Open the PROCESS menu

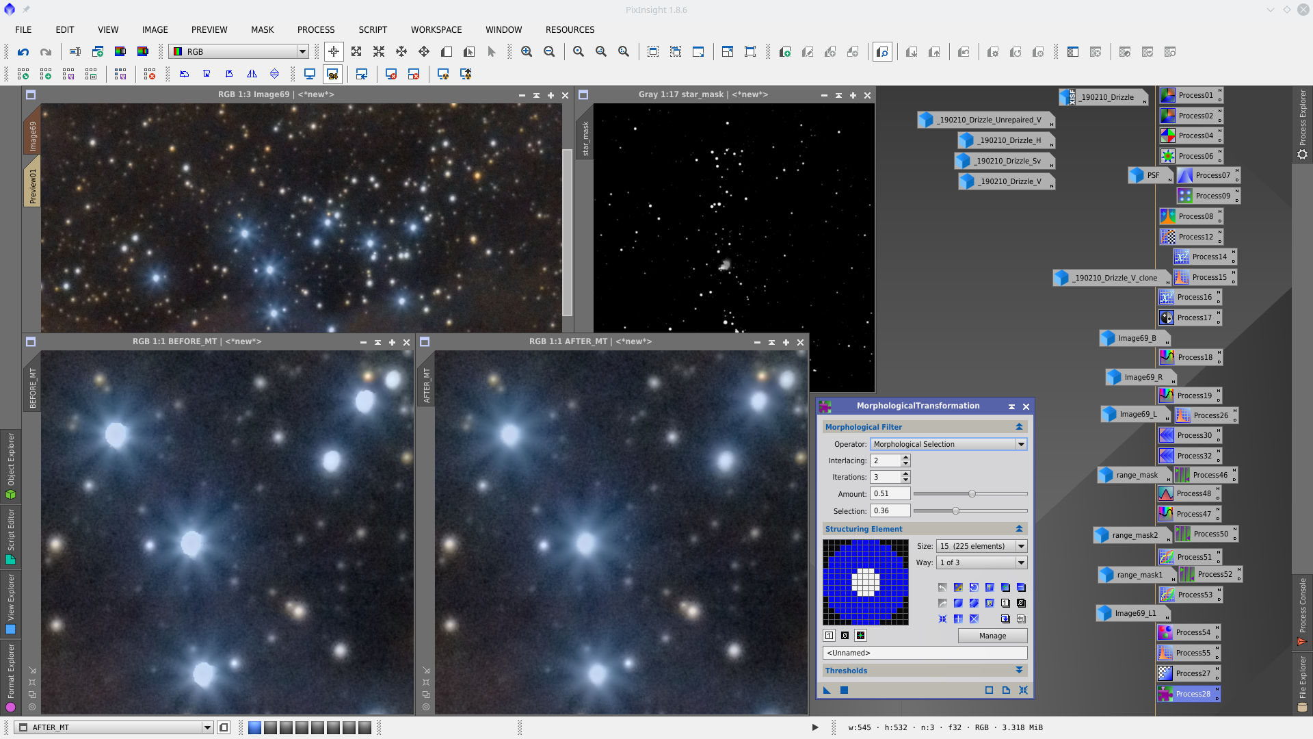tap(315, 29)
